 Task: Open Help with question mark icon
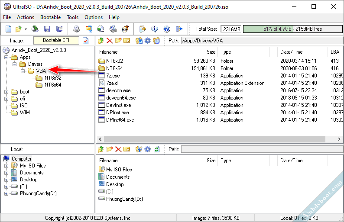click(x=167, y=29)
